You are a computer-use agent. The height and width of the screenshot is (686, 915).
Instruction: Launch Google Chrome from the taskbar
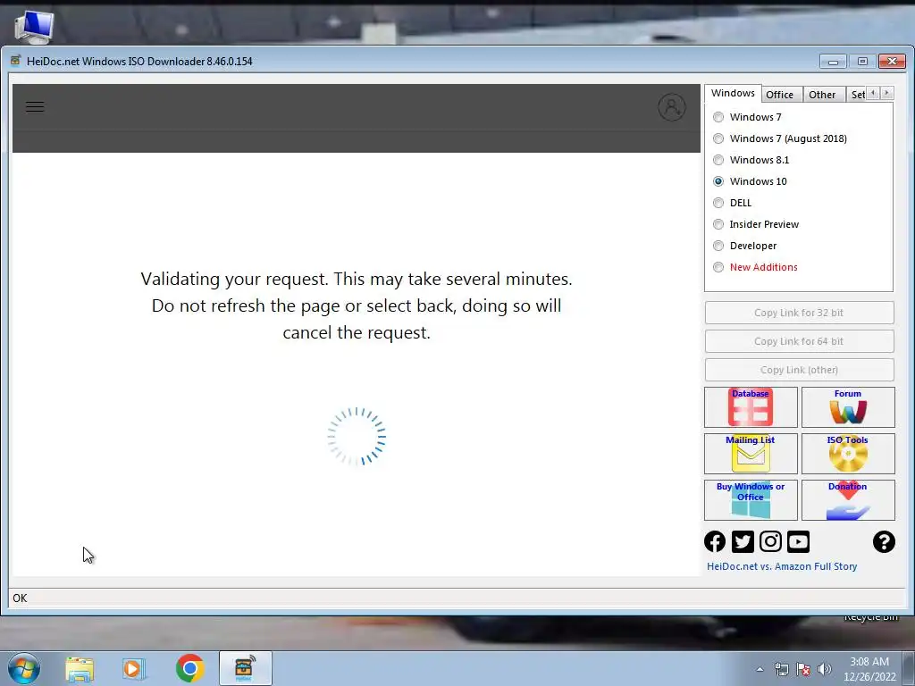tap(189, 668)
